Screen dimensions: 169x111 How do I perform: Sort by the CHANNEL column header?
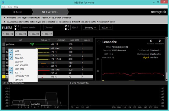tap(62, 40)
